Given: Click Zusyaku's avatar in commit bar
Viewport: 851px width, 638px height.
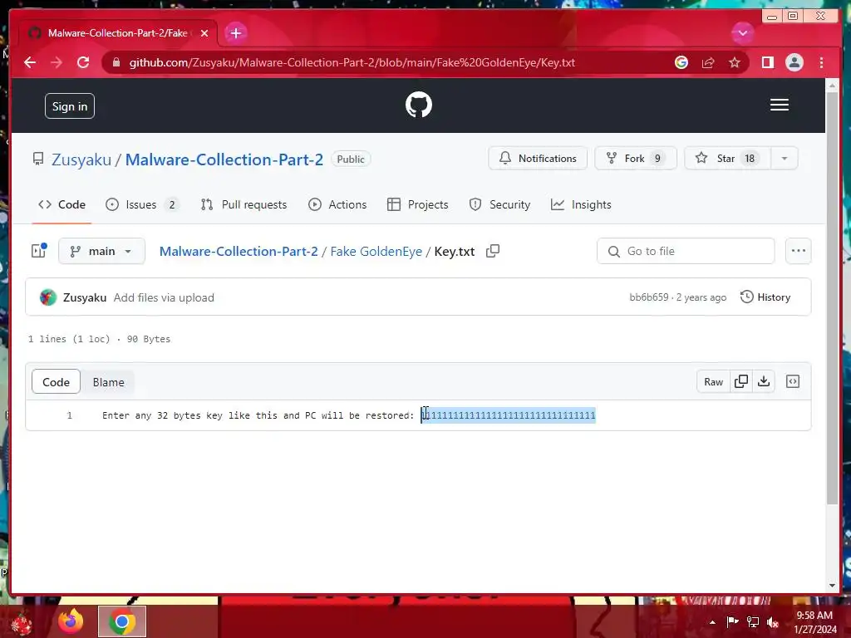Looking at the screenshot, I should click(47, 297).
